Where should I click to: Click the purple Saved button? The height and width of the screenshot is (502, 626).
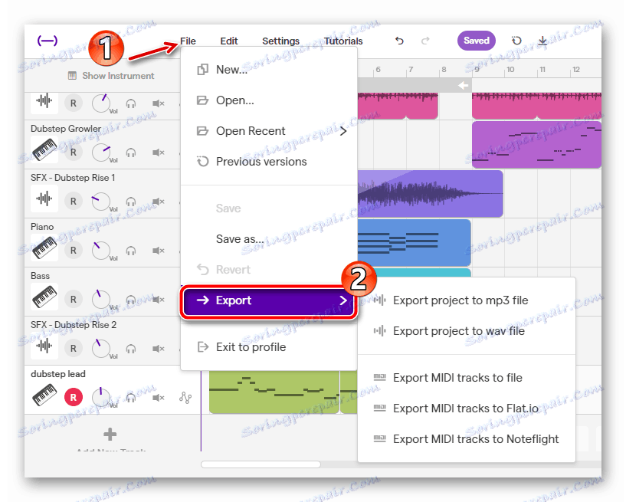(x=477, y=41)
